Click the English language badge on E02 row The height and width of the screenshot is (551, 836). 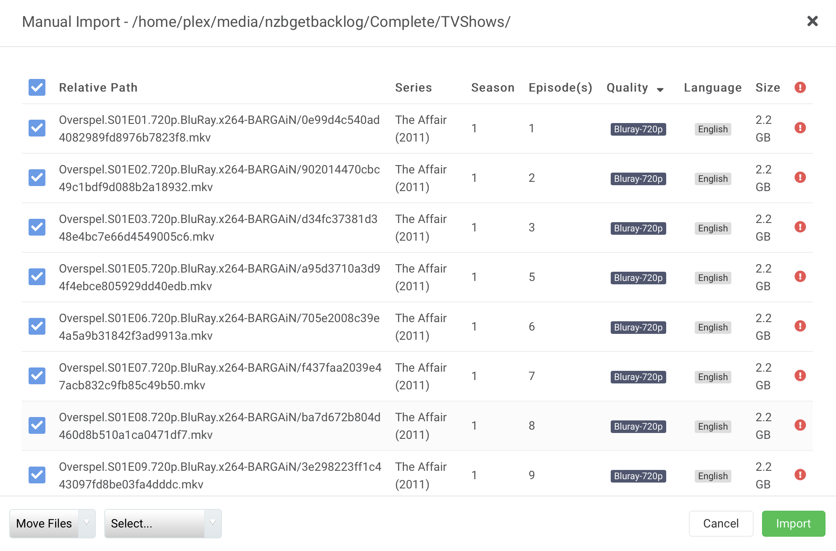tap(712, 178)
